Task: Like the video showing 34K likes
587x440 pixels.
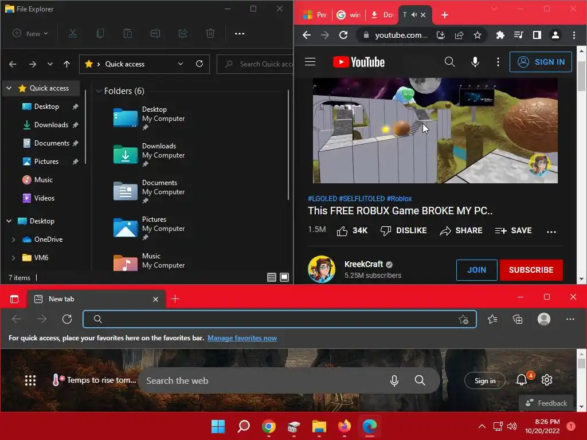Action: click(x=352, y=231)
